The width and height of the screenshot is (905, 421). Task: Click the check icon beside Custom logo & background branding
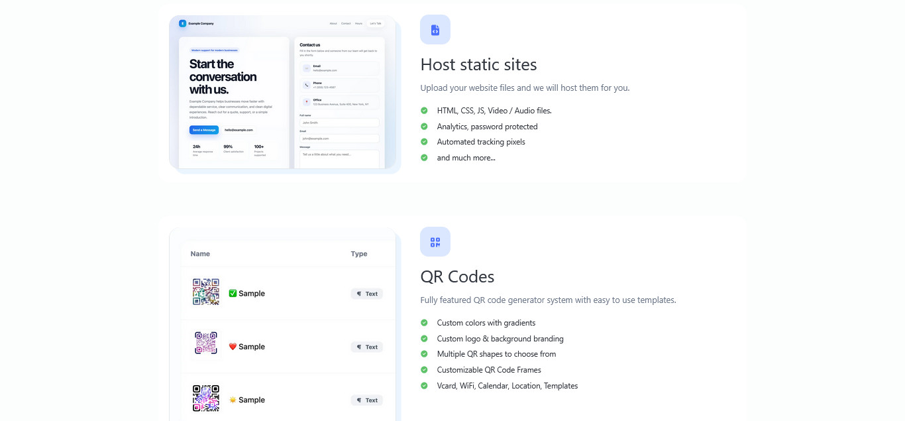[424, 339]
